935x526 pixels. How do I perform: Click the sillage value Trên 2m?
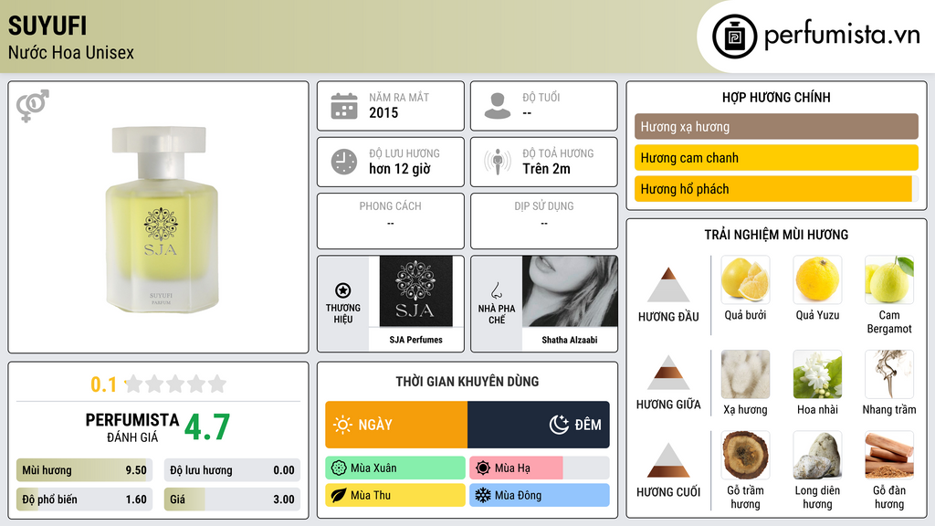[x=546, y=169]
